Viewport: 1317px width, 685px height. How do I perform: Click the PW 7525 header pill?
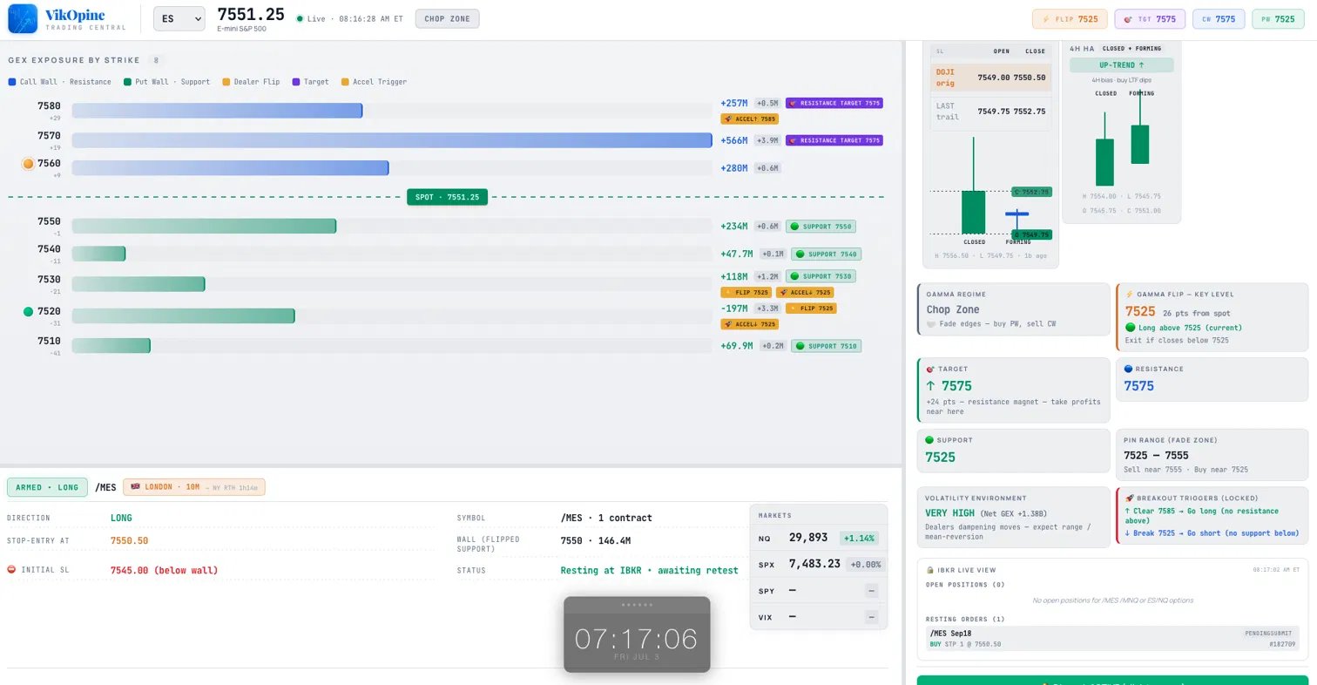click(x=1278, y=19)
